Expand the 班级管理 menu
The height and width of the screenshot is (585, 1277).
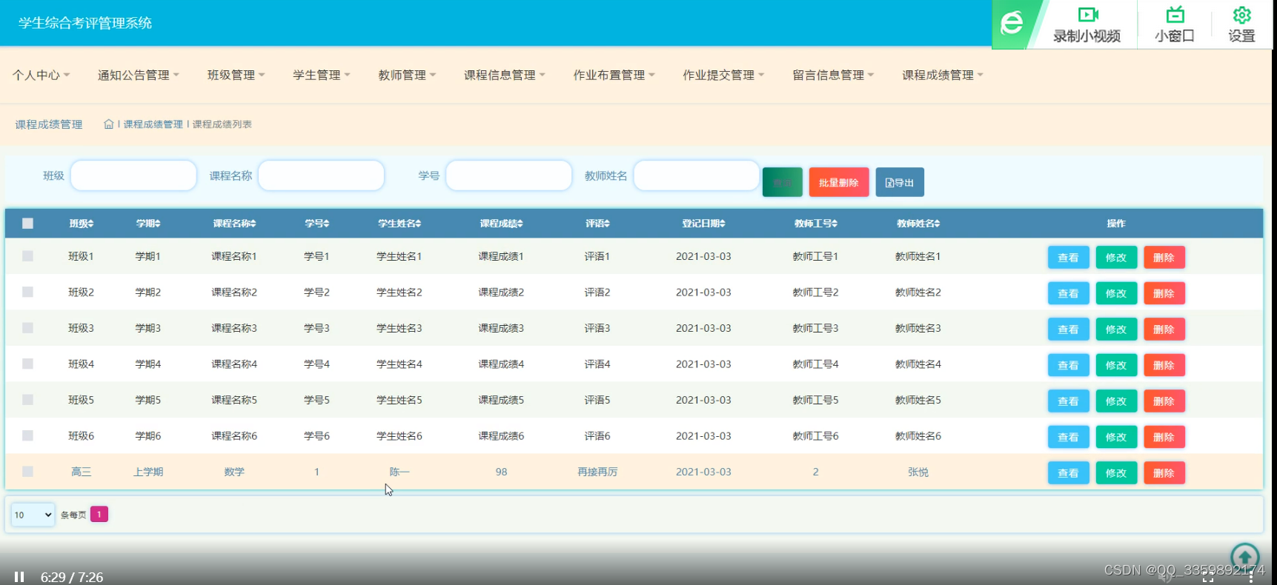[236, 75]
